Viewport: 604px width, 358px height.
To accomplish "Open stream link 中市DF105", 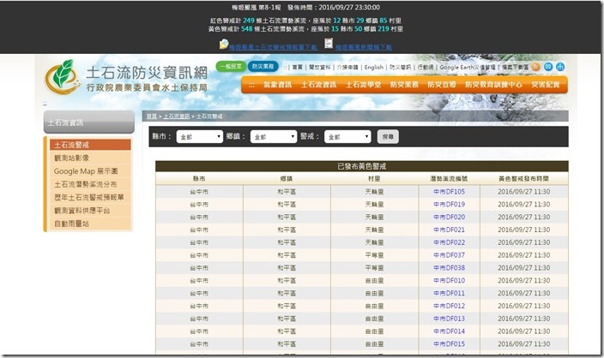I will click(x=450, y=192).
